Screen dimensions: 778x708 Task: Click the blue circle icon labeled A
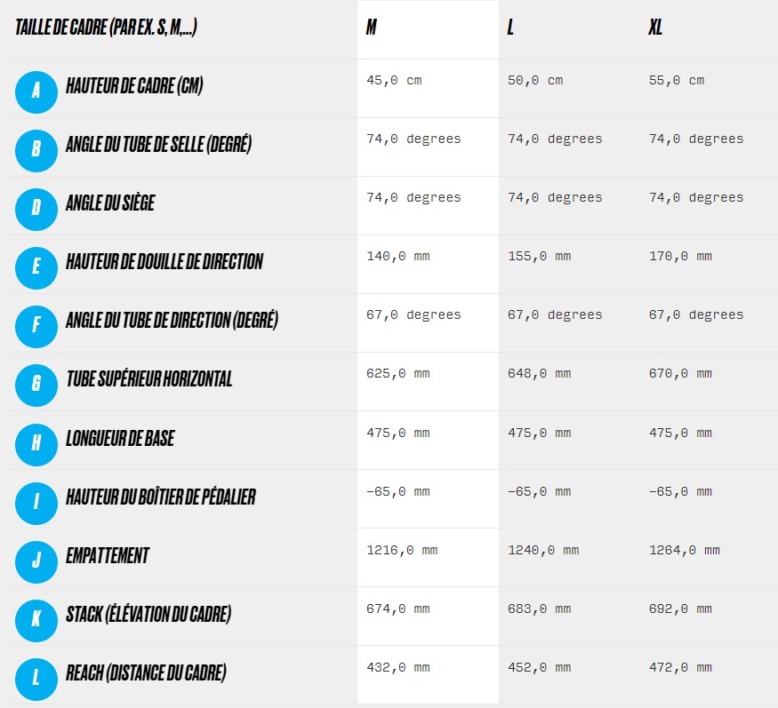[36, 91]
